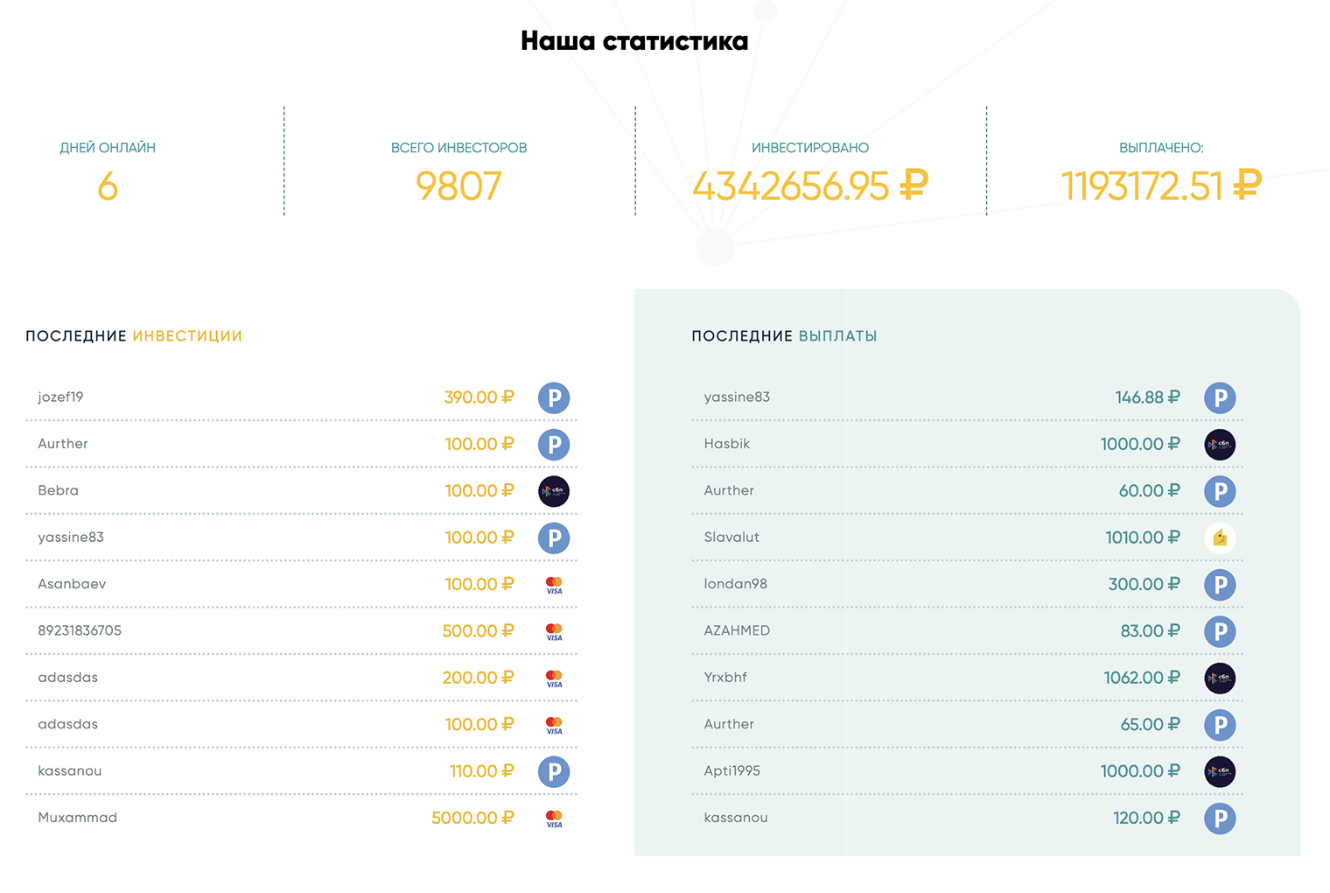Click days online value 6
Image resolution: width=1330 pixels, height=893 pixels.
pyautogui.click(x=108, y=186)
